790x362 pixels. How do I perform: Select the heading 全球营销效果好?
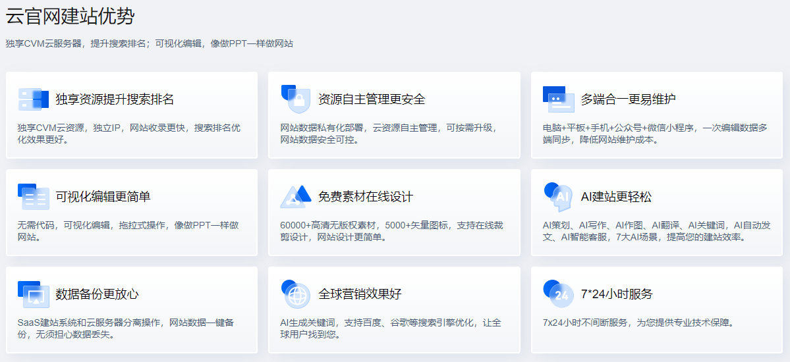click(x=360, y=294)
